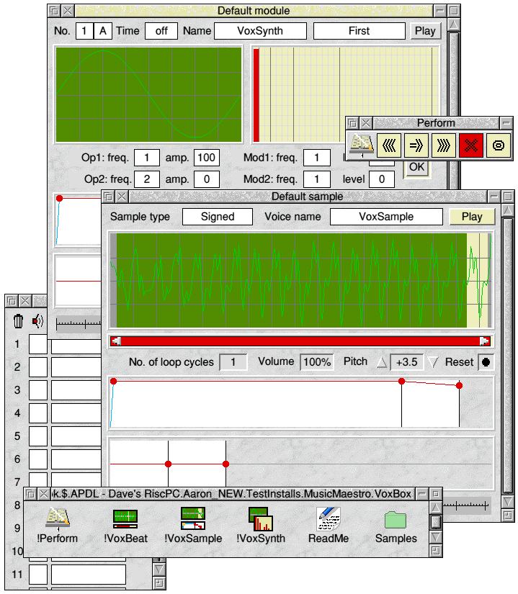Click the red envelope point in Default module
This screenshot has width=518, height=594.
pos(59,199)
